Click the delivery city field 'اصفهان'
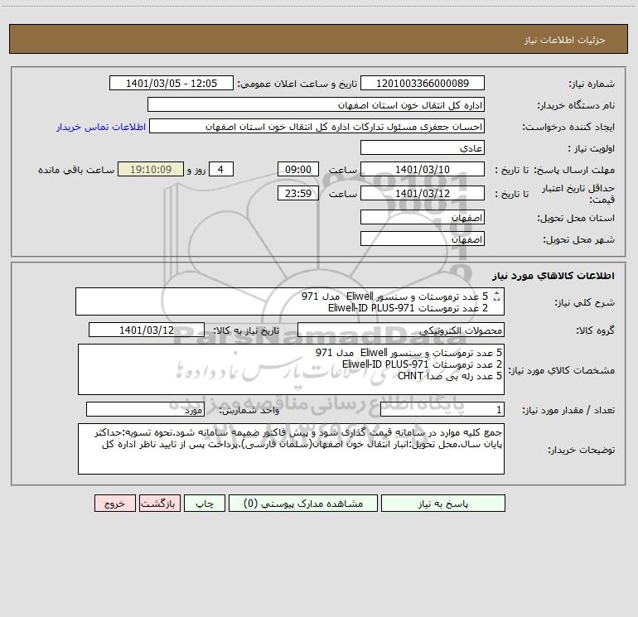The height and width of the screenshot is (617, 638). [423, 239]
